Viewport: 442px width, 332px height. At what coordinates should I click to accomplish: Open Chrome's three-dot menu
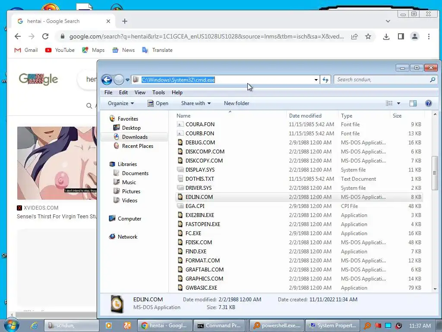429,36
